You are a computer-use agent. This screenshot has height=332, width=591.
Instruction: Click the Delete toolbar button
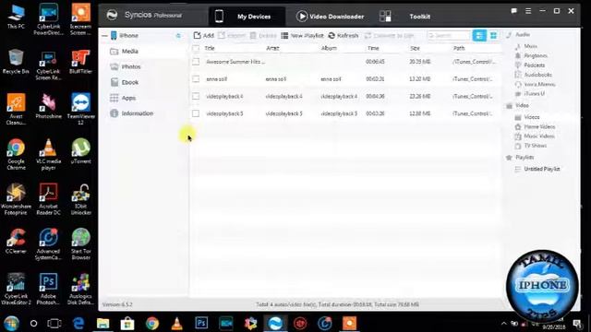[x=263, y=35]
